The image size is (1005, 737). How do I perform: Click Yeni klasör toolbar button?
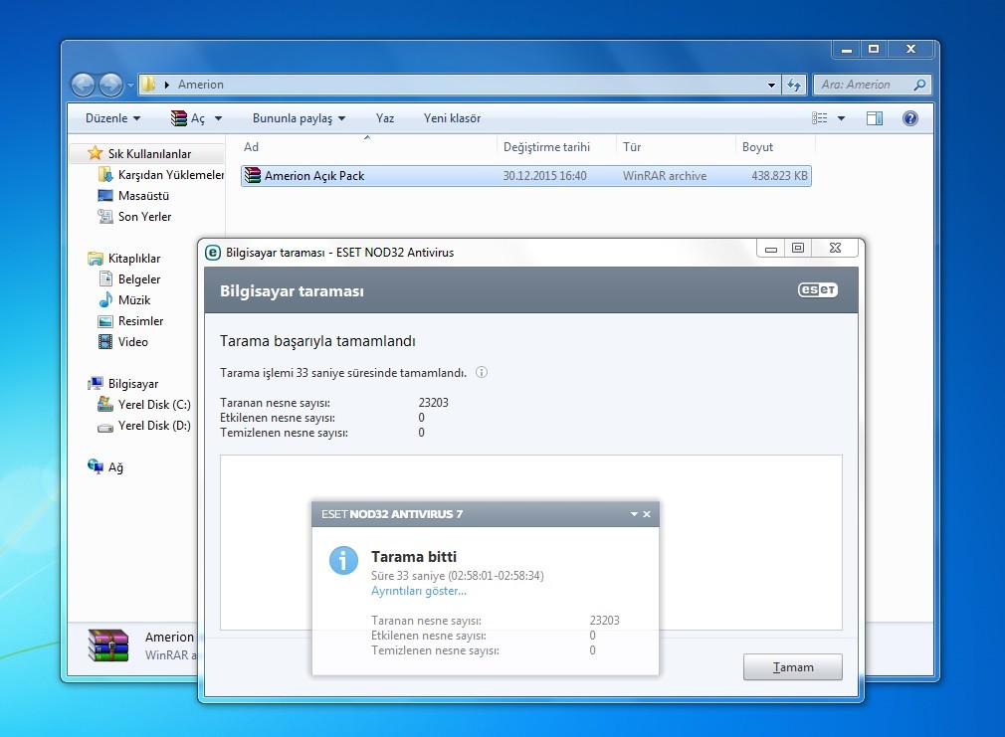(452, 118)
